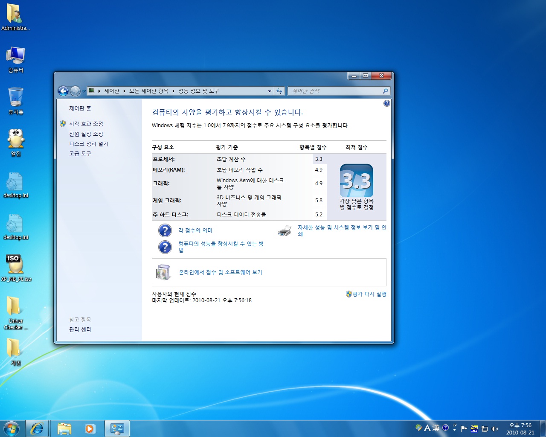546x437 pixels.
Task: Open 디스크 정리 열기 link
Action: pyautogui.click(x=89, y=144)
